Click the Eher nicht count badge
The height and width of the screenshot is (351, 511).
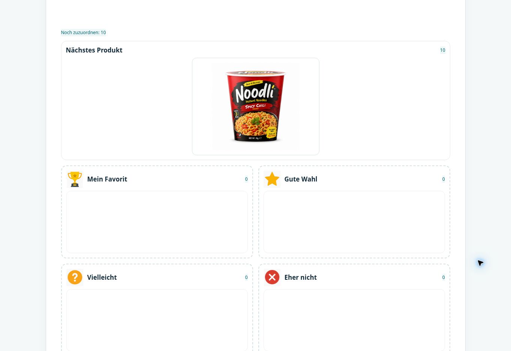point(444,277)
